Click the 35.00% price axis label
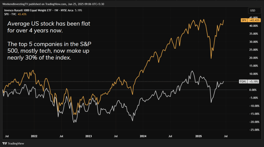 click(254, 34)
